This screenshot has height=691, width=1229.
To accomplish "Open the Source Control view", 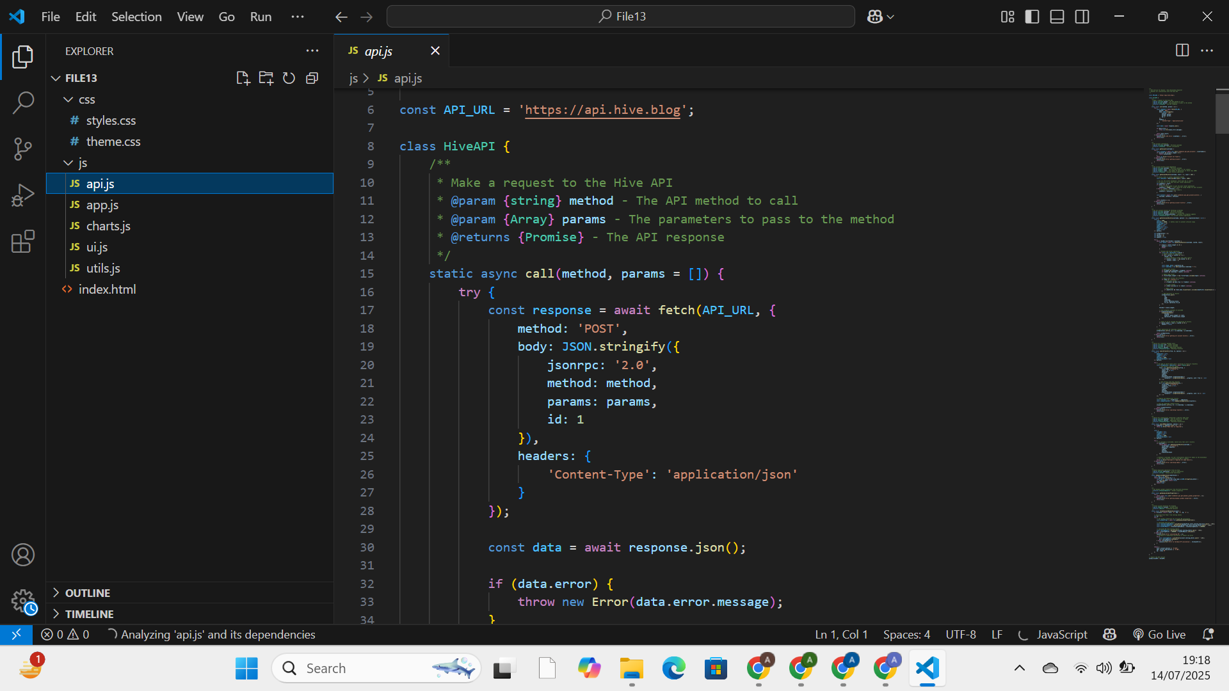I will 22,149.
